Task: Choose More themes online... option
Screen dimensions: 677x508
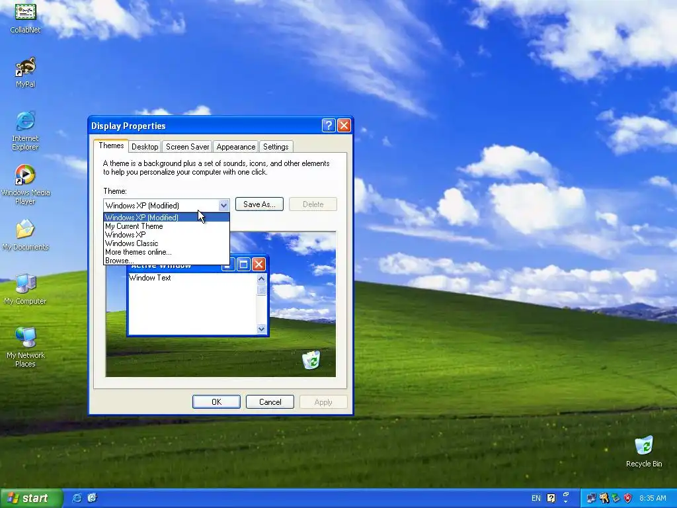Action: point(166,252)
